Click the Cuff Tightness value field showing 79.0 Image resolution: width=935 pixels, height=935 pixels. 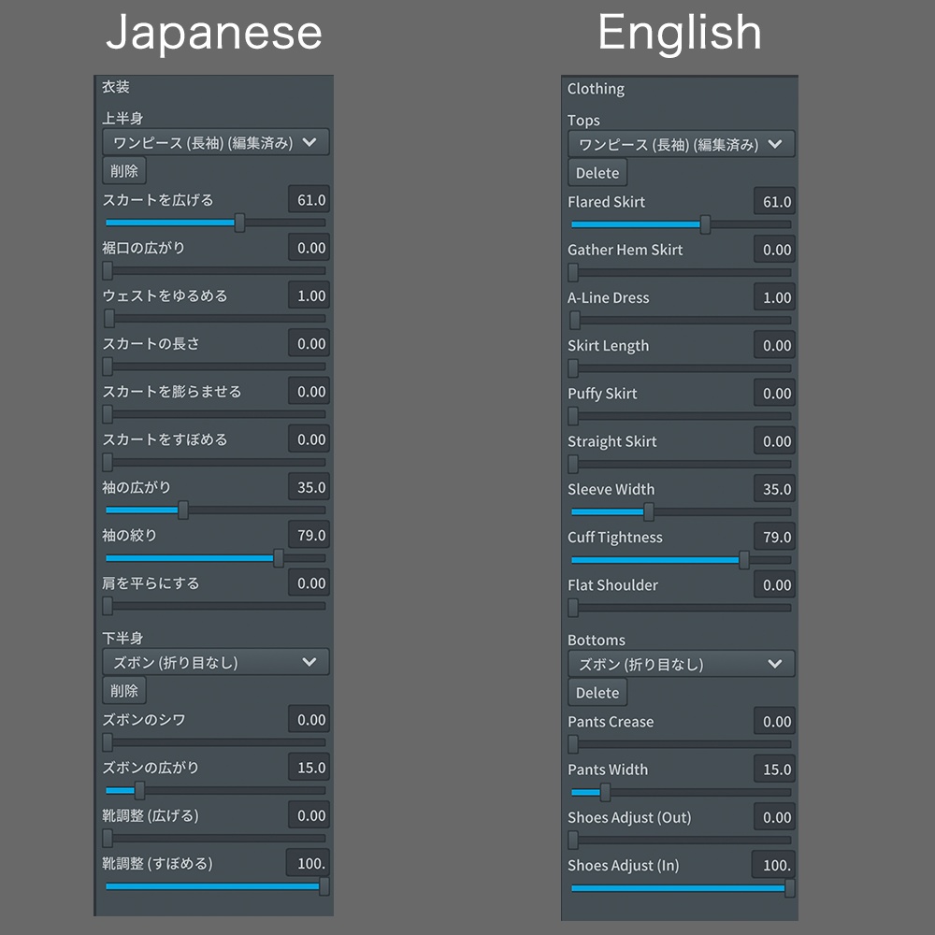coord(775,537)
